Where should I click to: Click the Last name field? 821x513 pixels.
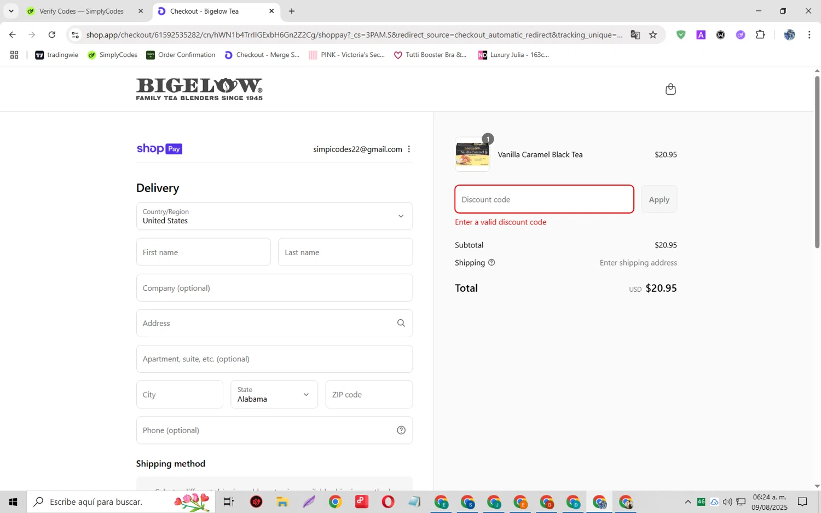coord(345,252)
